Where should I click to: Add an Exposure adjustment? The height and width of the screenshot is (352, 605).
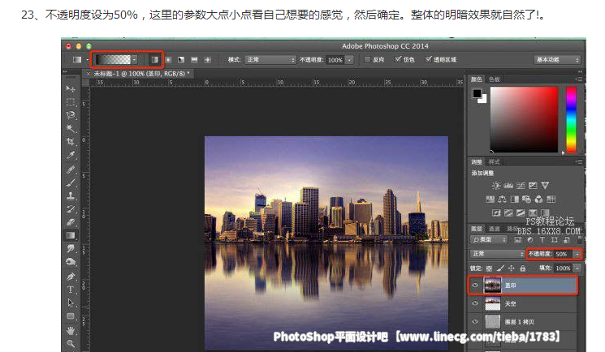[533, 186]
